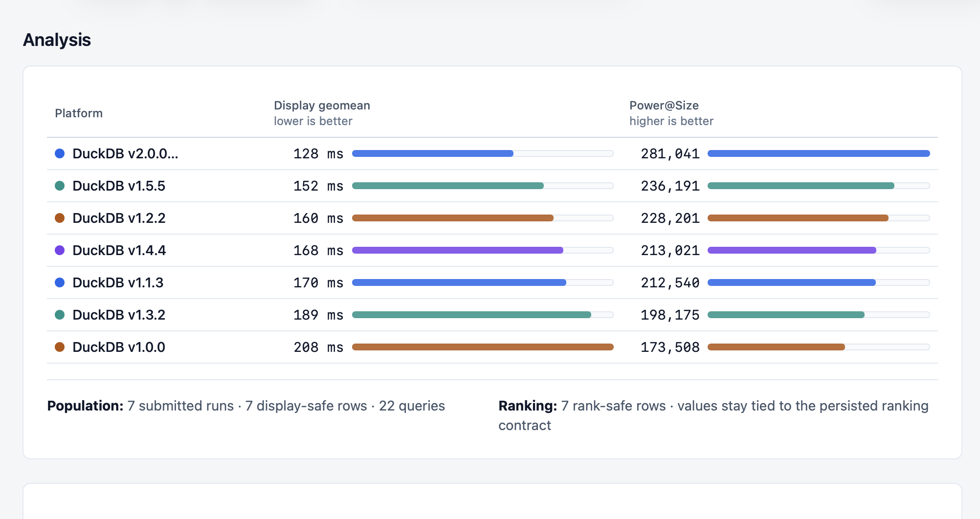
Task: Pick the "173,508" Power@Size value
Action: 670,347
